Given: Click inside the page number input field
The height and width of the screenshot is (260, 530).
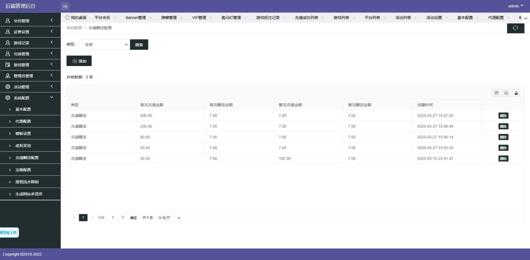Looking at the screenshot, I should click(x=113, y=217).
